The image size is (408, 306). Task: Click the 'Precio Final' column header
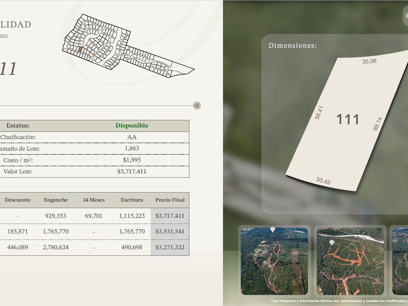point(170,200)
